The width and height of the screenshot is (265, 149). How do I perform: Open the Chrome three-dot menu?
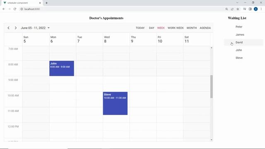pyautogui.click(x=261, y=9)
